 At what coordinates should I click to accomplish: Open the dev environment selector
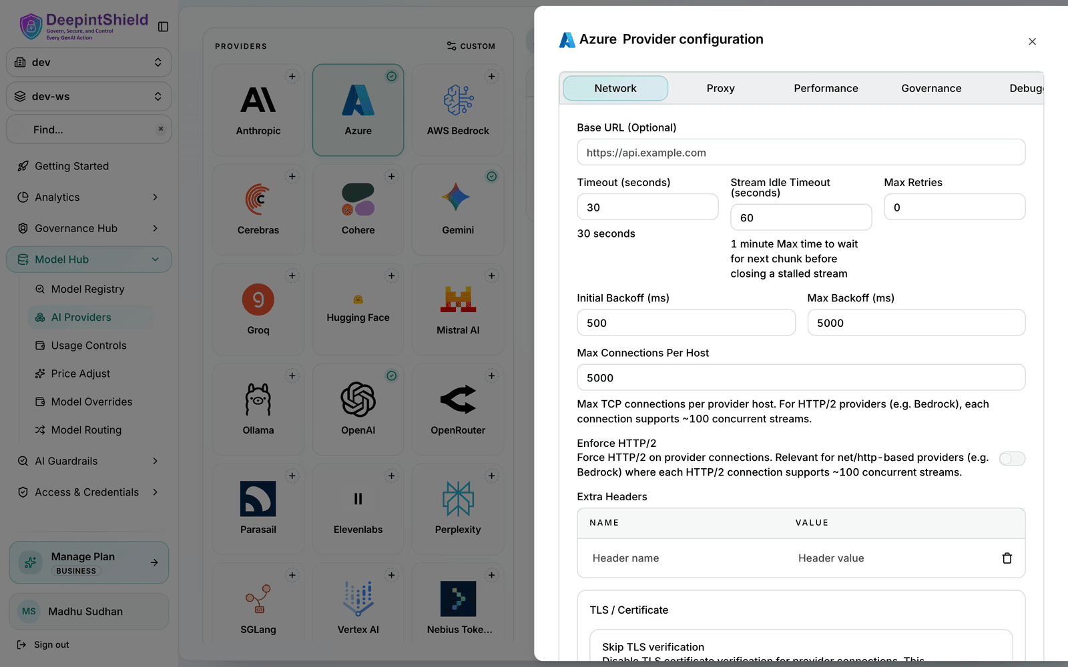click(x=89, y=62)
